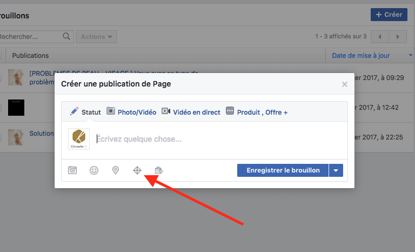Click the product tag icon
The image size is (415, 252).
click(x=159, y=170)
